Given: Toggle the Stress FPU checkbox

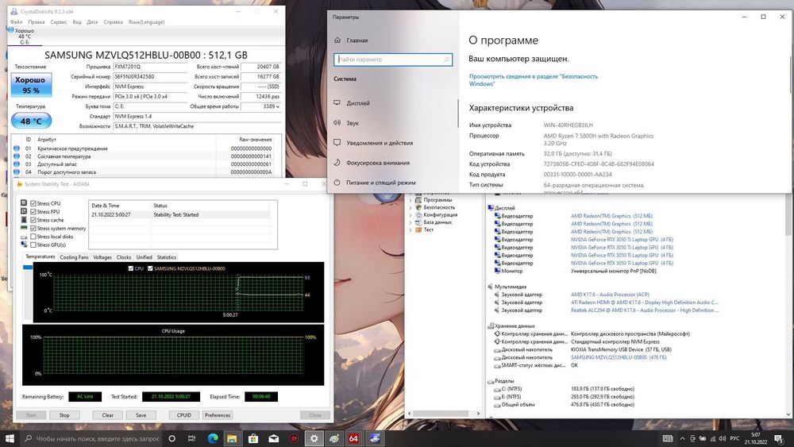Looking at the screenshot, I should [33, 212].
